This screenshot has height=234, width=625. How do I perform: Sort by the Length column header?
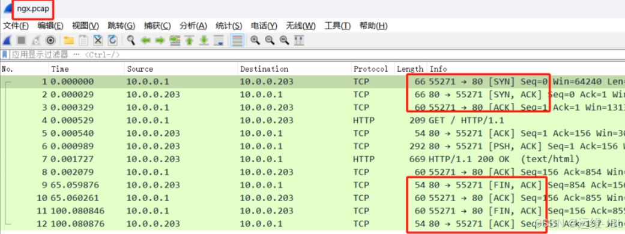410,69
